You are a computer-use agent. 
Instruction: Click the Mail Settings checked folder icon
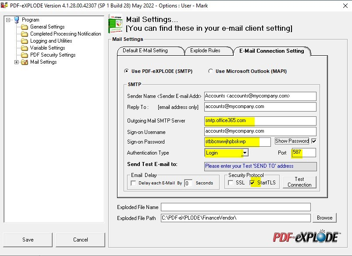tap(25, 62)
